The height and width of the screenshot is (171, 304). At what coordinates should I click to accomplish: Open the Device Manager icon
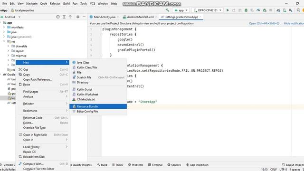pos(285,10)
